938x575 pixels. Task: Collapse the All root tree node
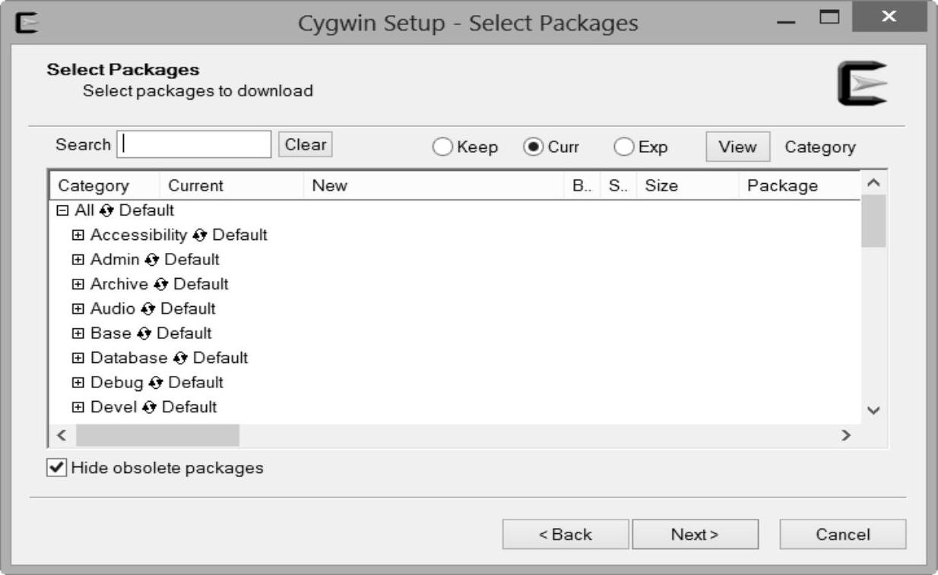click(64, 210)
